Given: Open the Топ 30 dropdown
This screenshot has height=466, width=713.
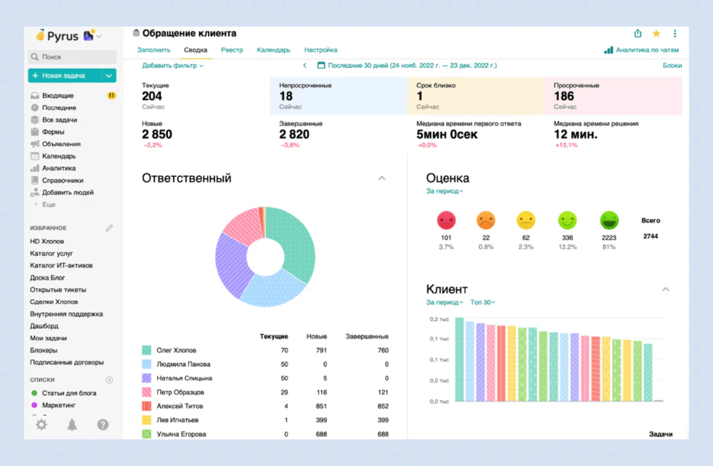Looking at the screenshot, I should point(483,302).
